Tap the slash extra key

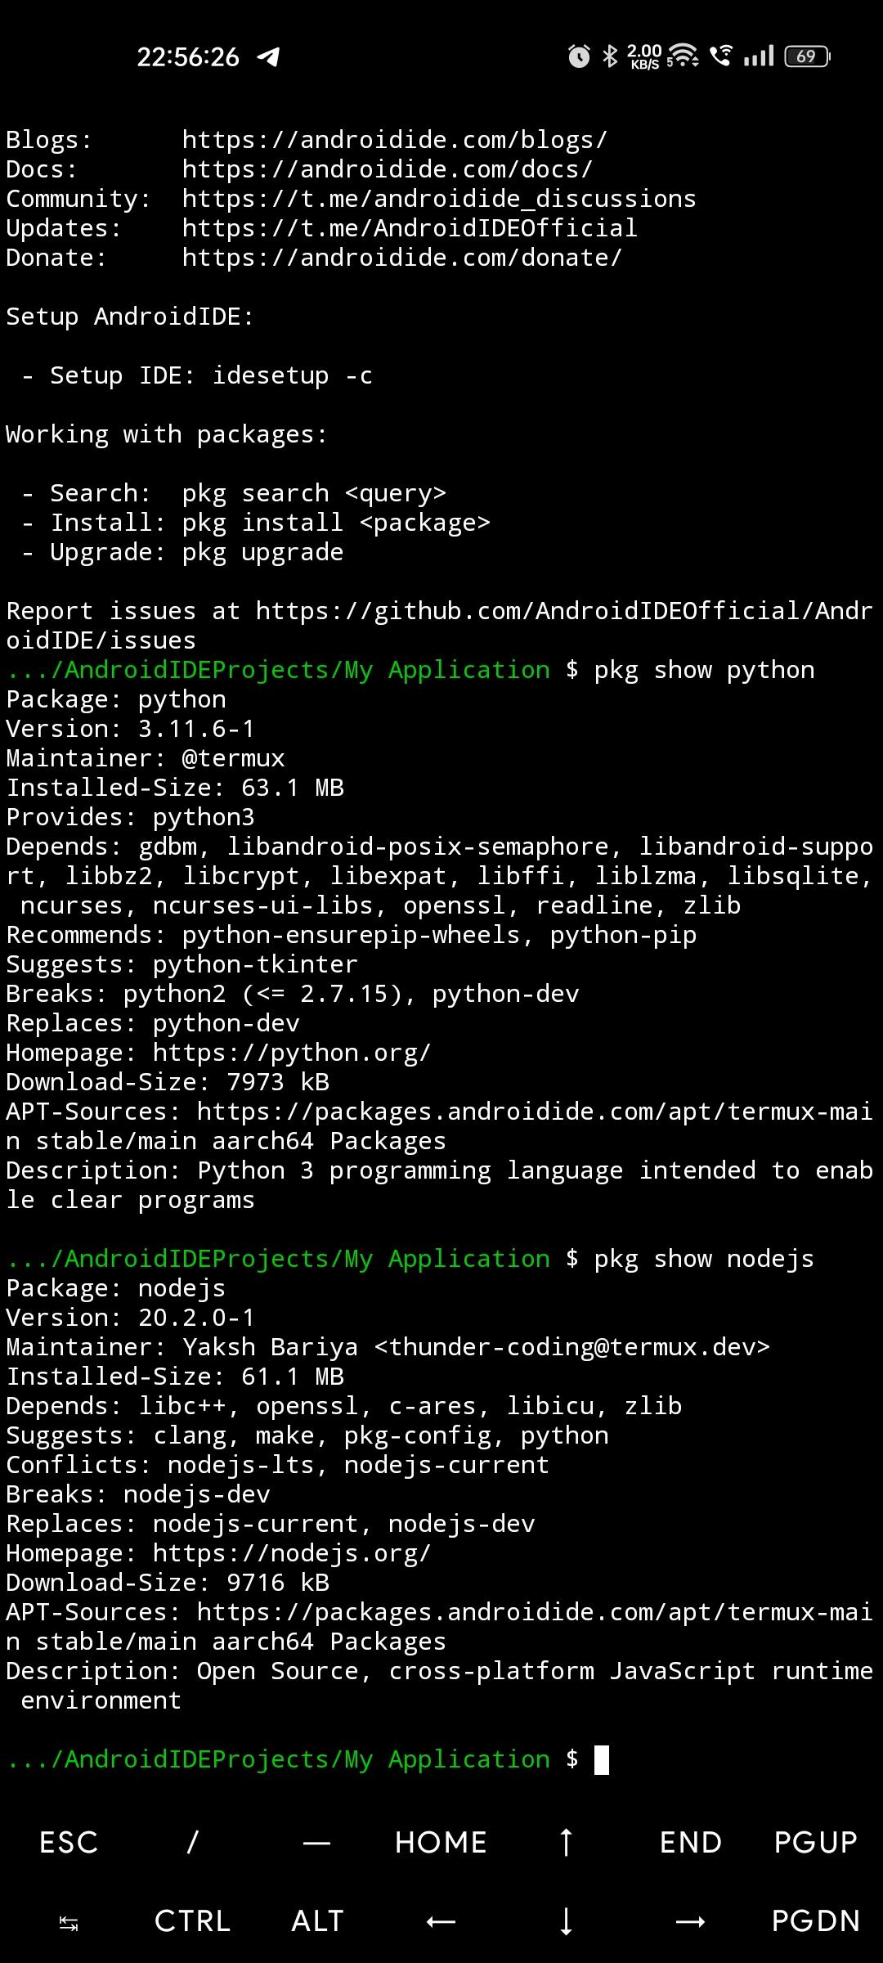pos(193,1842)
